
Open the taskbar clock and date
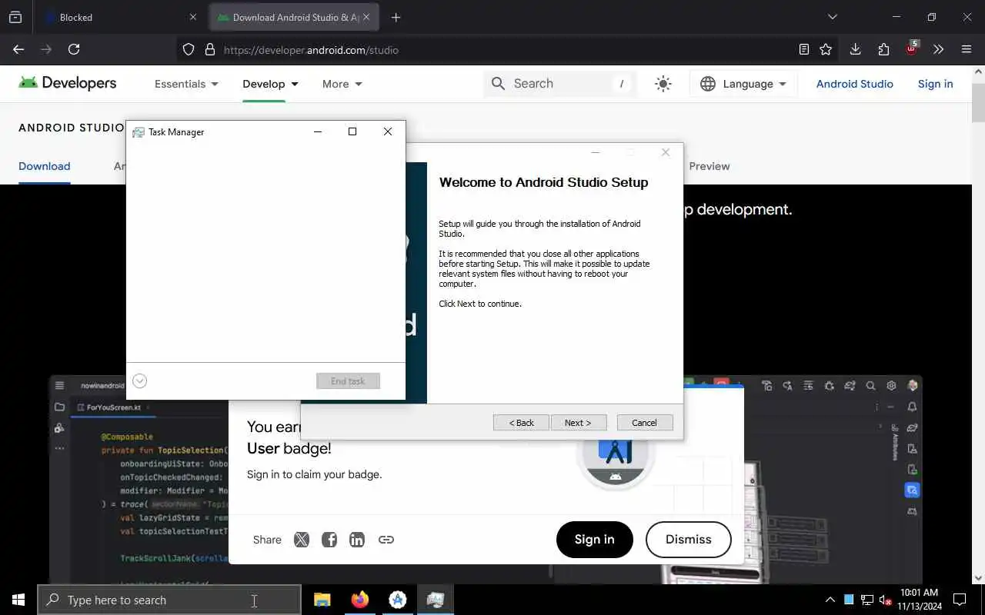coord(919,600)
